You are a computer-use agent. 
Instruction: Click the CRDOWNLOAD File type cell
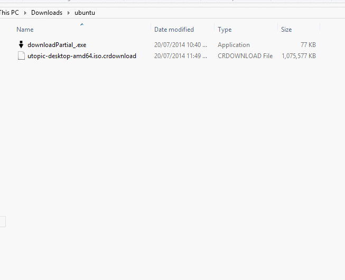point(245,56)
